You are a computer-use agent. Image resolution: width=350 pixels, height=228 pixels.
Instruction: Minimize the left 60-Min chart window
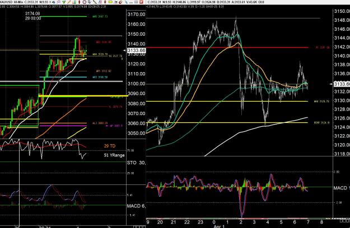click(131, 2)
